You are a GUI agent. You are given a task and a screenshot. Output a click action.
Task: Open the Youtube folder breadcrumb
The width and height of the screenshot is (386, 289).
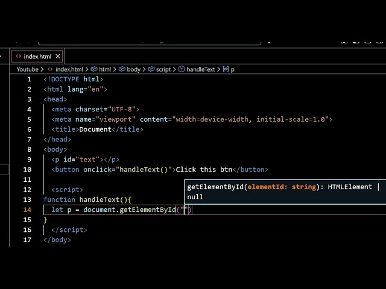click(27, 70)
